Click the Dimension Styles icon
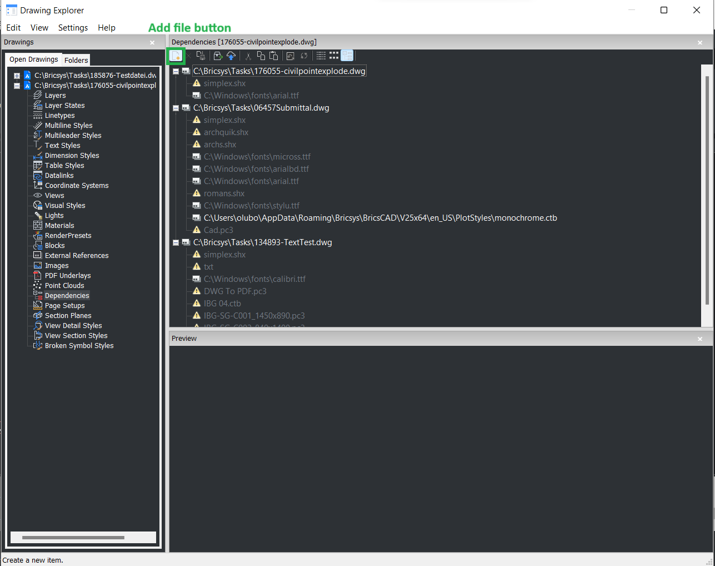 click(38, 156)
